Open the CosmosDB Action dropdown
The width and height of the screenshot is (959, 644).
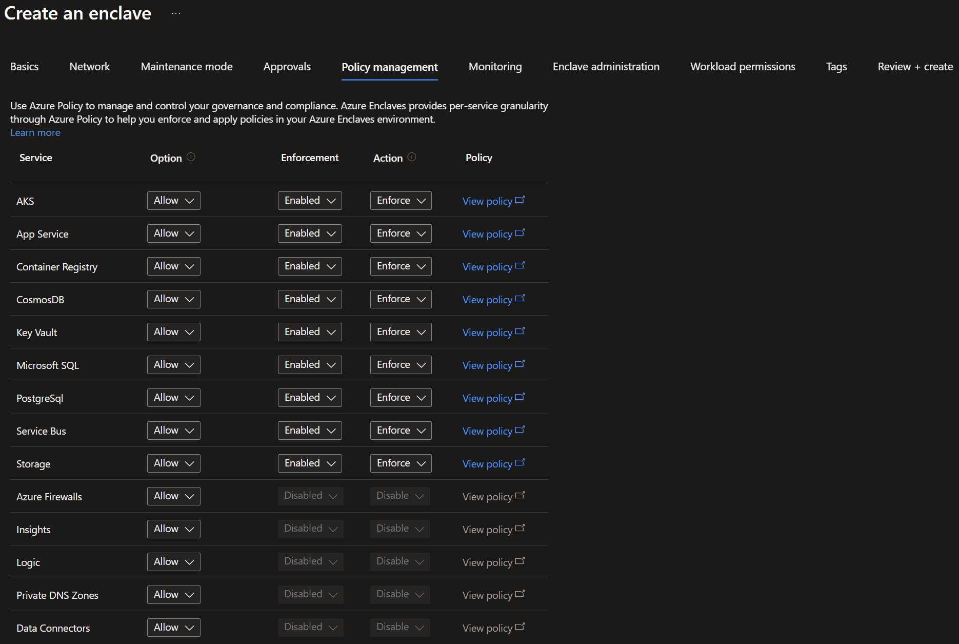tap(401, 299)
